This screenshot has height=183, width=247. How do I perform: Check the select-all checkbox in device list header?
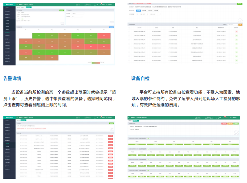[x=129, y=27]
